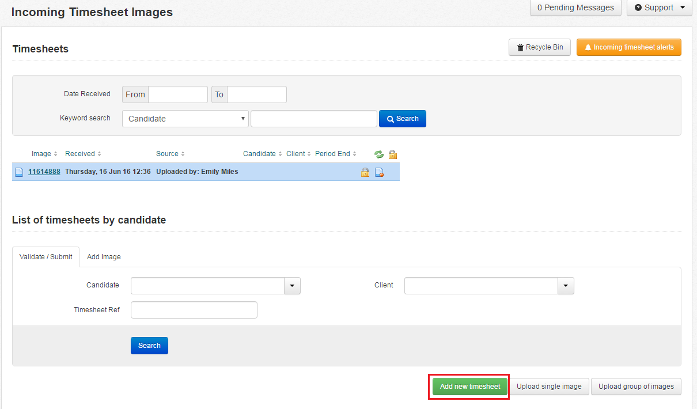Click the remove document icon in row 11614888
This screenshot has width=697, height=409.
click(x=379, y=172)
